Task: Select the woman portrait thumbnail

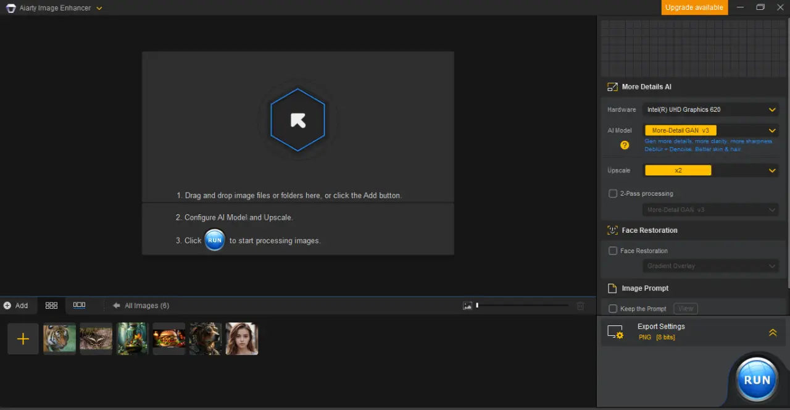Action: point(242,338)
